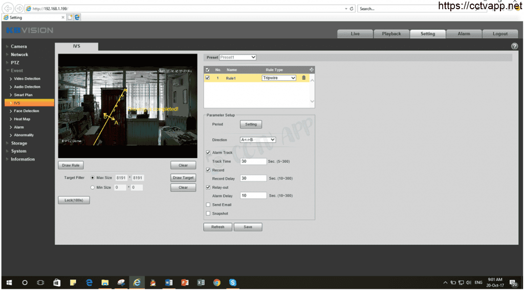Click the Windows Start button
The image size is (524, 290).
tap(9, 282)
